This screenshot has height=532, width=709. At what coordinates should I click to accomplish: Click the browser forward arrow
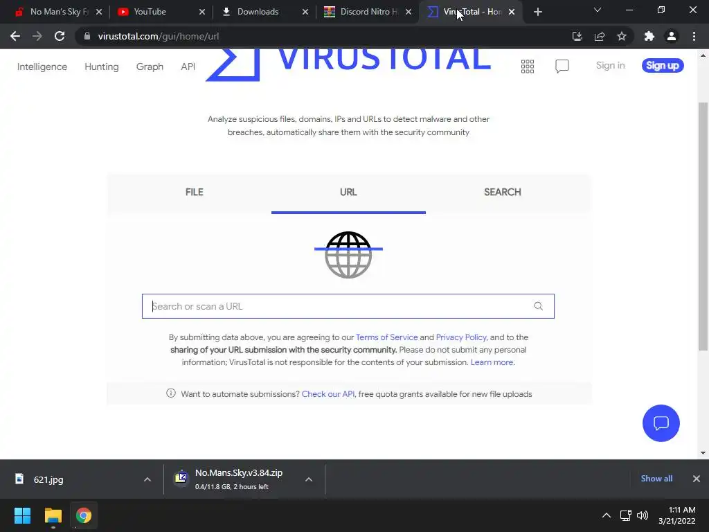37,36
